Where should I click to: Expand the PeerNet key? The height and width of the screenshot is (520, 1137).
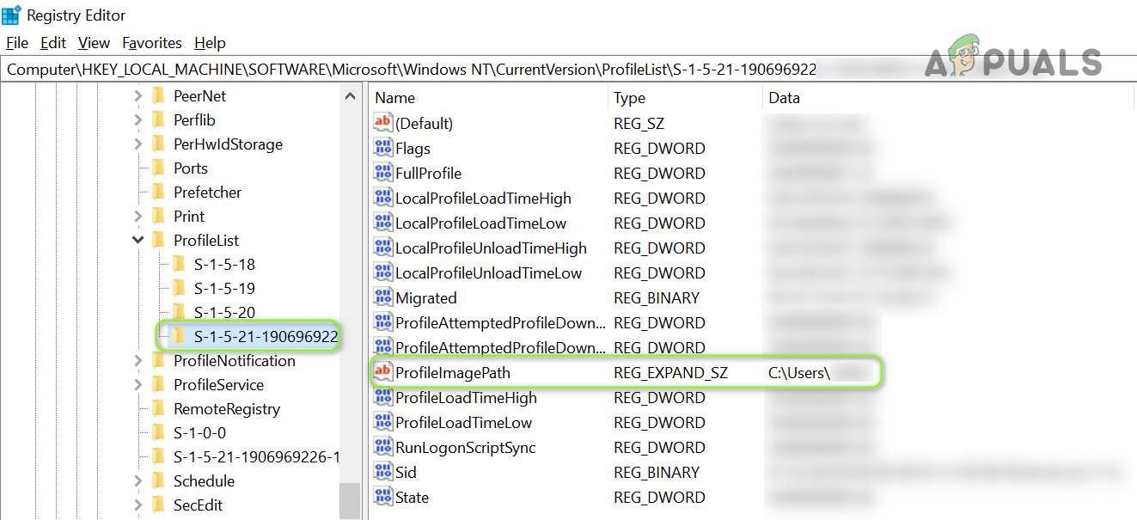click(x=138, y=96)
